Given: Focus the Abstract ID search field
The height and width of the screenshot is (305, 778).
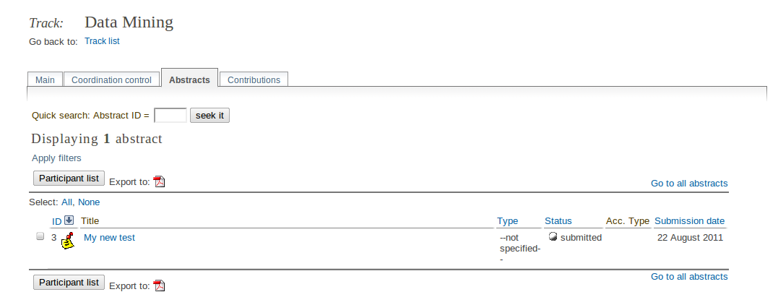Looking at the screenshot, I should point(170,115).
